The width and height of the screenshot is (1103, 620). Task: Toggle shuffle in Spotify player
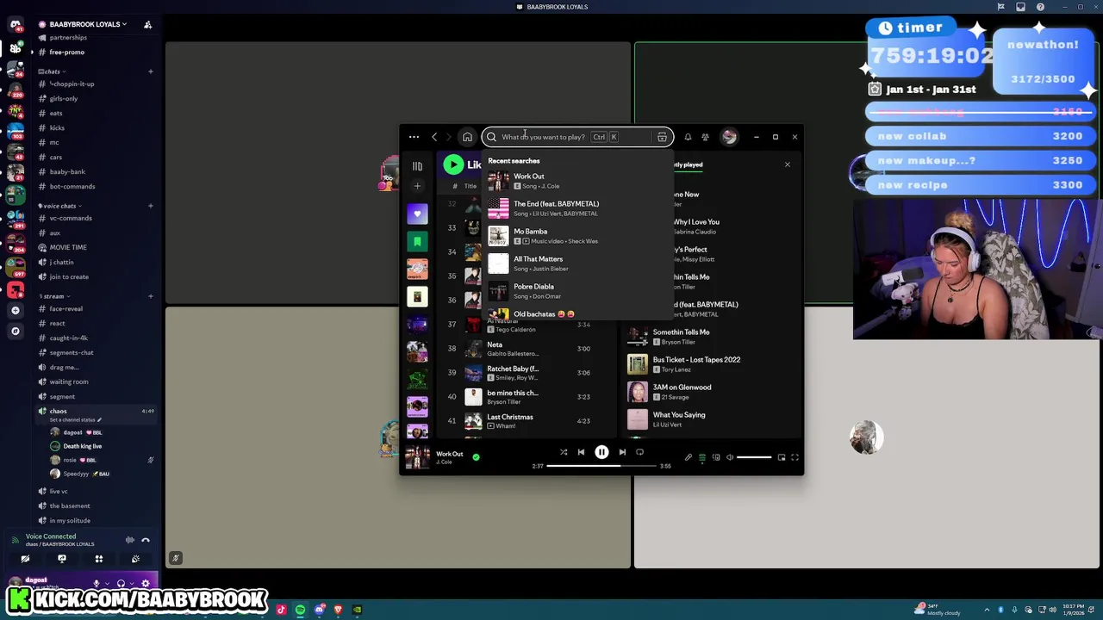[564, 452]
